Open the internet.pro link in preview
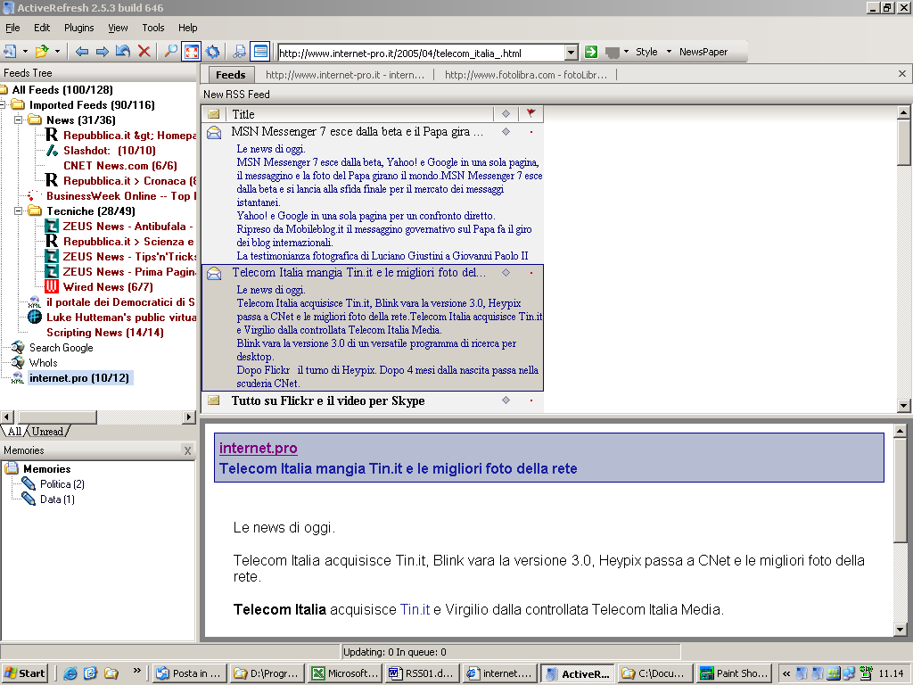913x685 pixels. click(x=258, y=448)
